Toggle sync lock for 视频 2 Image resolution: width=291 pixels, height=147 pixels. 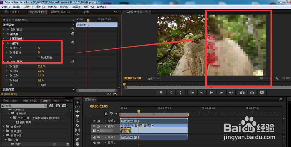(x=98, y=121)
